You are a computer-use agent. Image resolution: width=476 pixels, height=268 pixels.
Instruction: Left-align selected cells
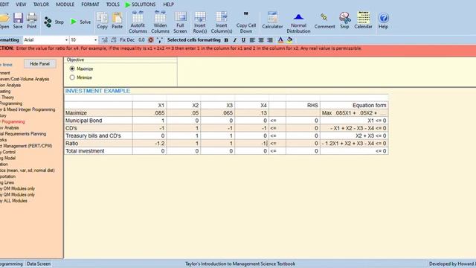(x=252, y=40)
